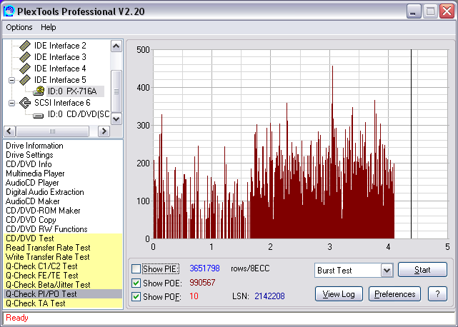
Task: Select IDE Interface 5 in device tree
Action: coord(60,80)
